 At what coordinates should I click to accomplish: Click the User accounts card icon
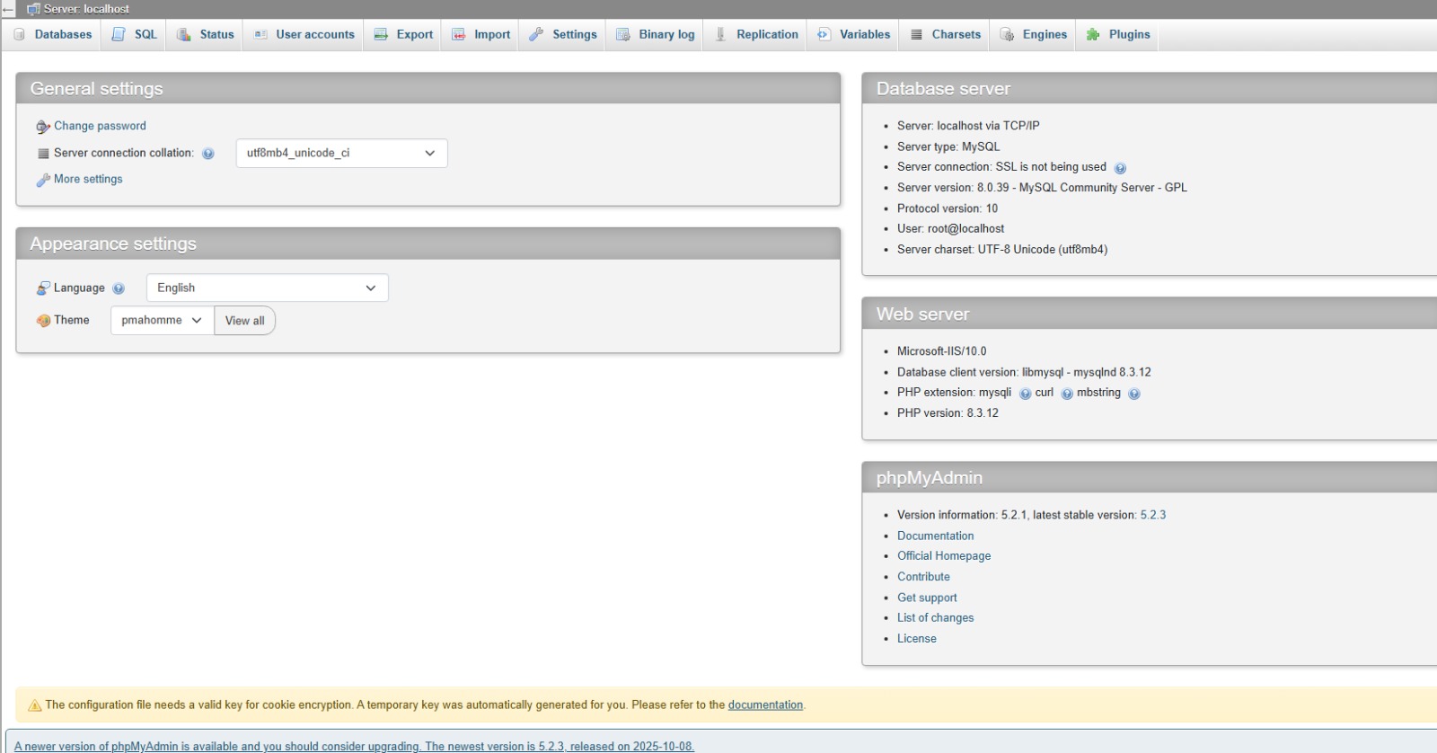[x=260, y=34]
